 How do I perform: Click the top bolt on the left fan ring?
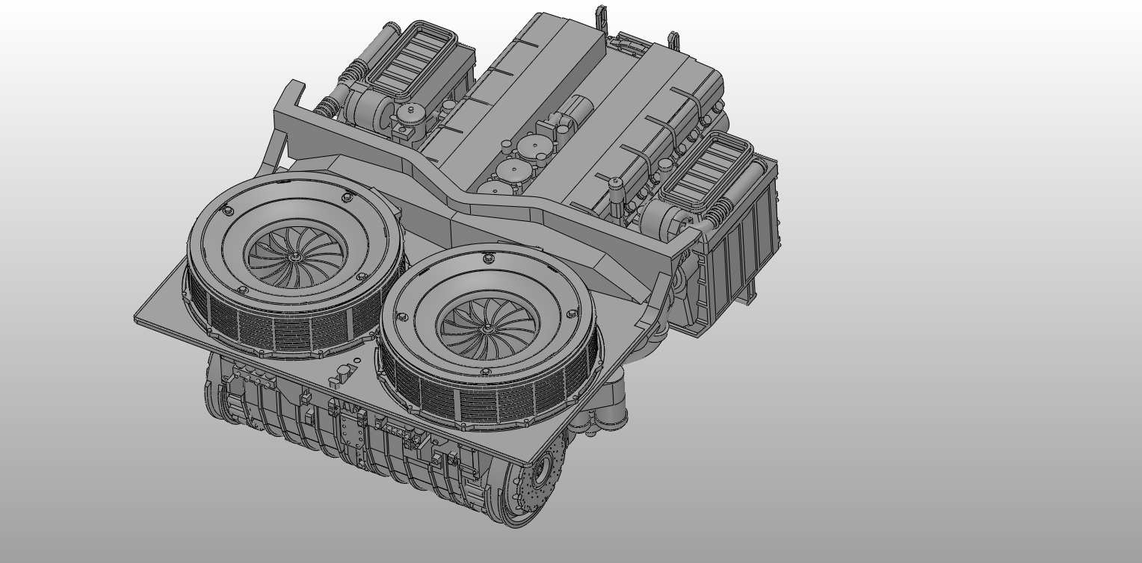pyautogui.click(x=347, y=197)
